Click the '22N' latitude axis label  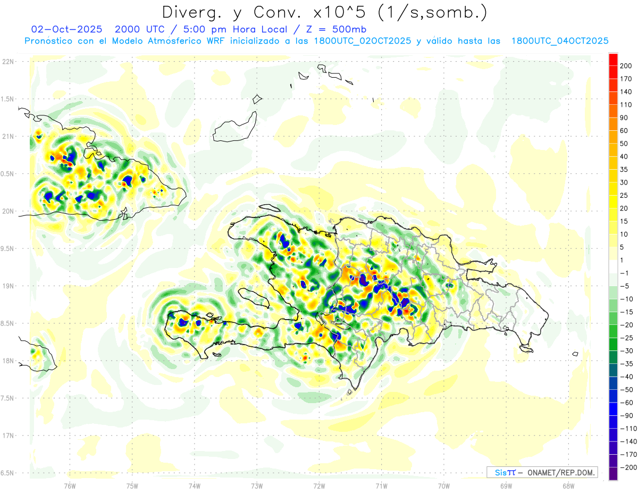point(9,62)
